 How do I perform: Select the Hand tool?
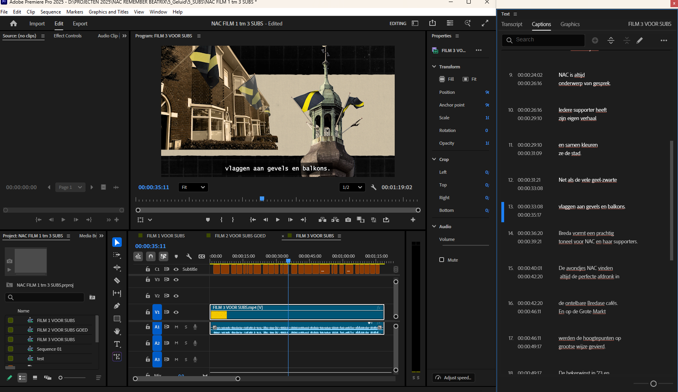pos(117,331)
